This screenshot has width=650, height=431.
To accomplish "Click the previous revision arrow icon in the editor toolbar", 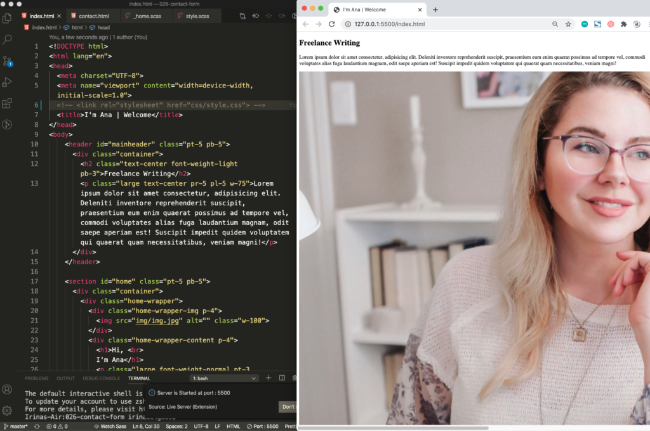I will [x=256, y=16].
